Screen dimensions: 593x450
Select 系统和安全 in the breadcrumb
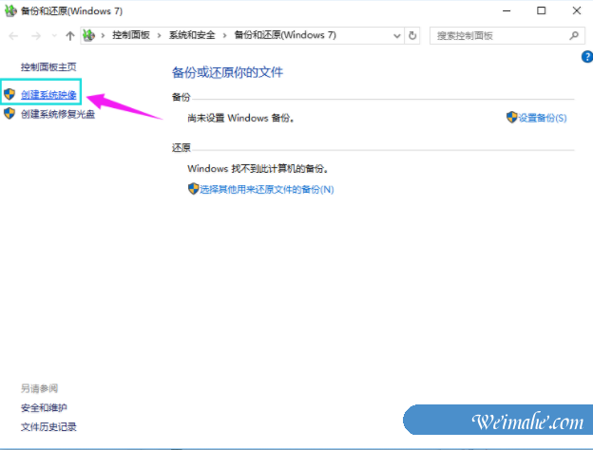[192, 35]
